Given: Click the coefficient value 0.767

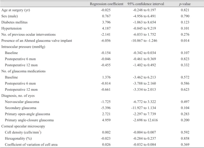Looking at the screenshot, I should 106,16.
